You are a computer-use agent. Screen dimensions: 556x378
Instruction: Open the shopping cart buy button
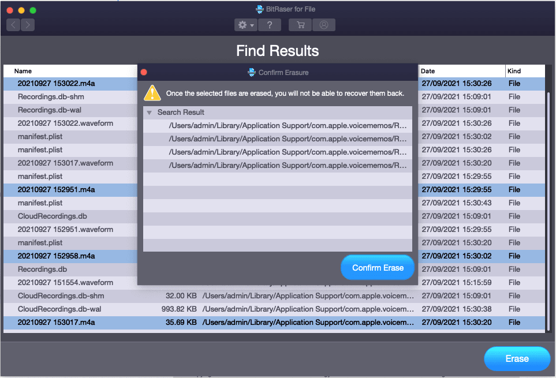(x=300, y=25)
